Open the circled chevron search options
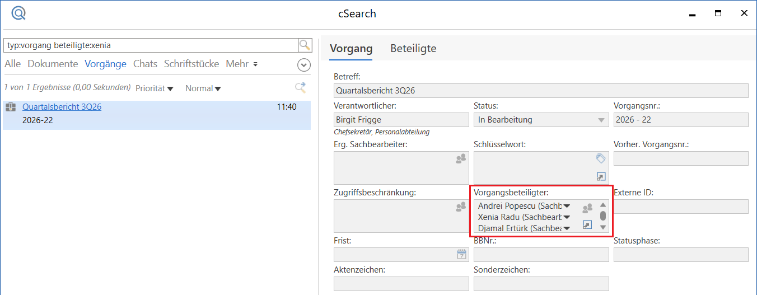Image resolution: width=757 pixels, height=295 pixels. tap(303, 65)
